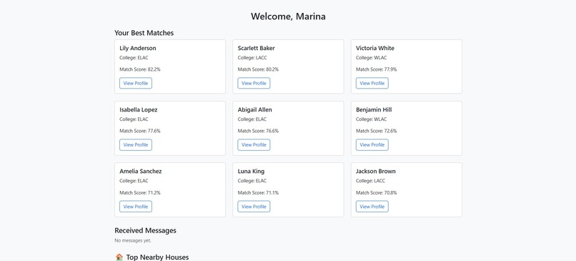Click Match Score: 77.6% text
This screenshot has width=576, height=261.
[x=140, y=131]
